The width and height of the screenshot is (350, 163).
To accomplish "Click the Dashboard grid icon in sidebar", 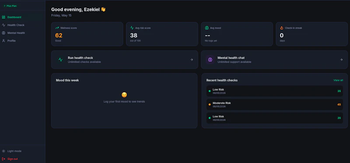I will (x=3, y=17).
